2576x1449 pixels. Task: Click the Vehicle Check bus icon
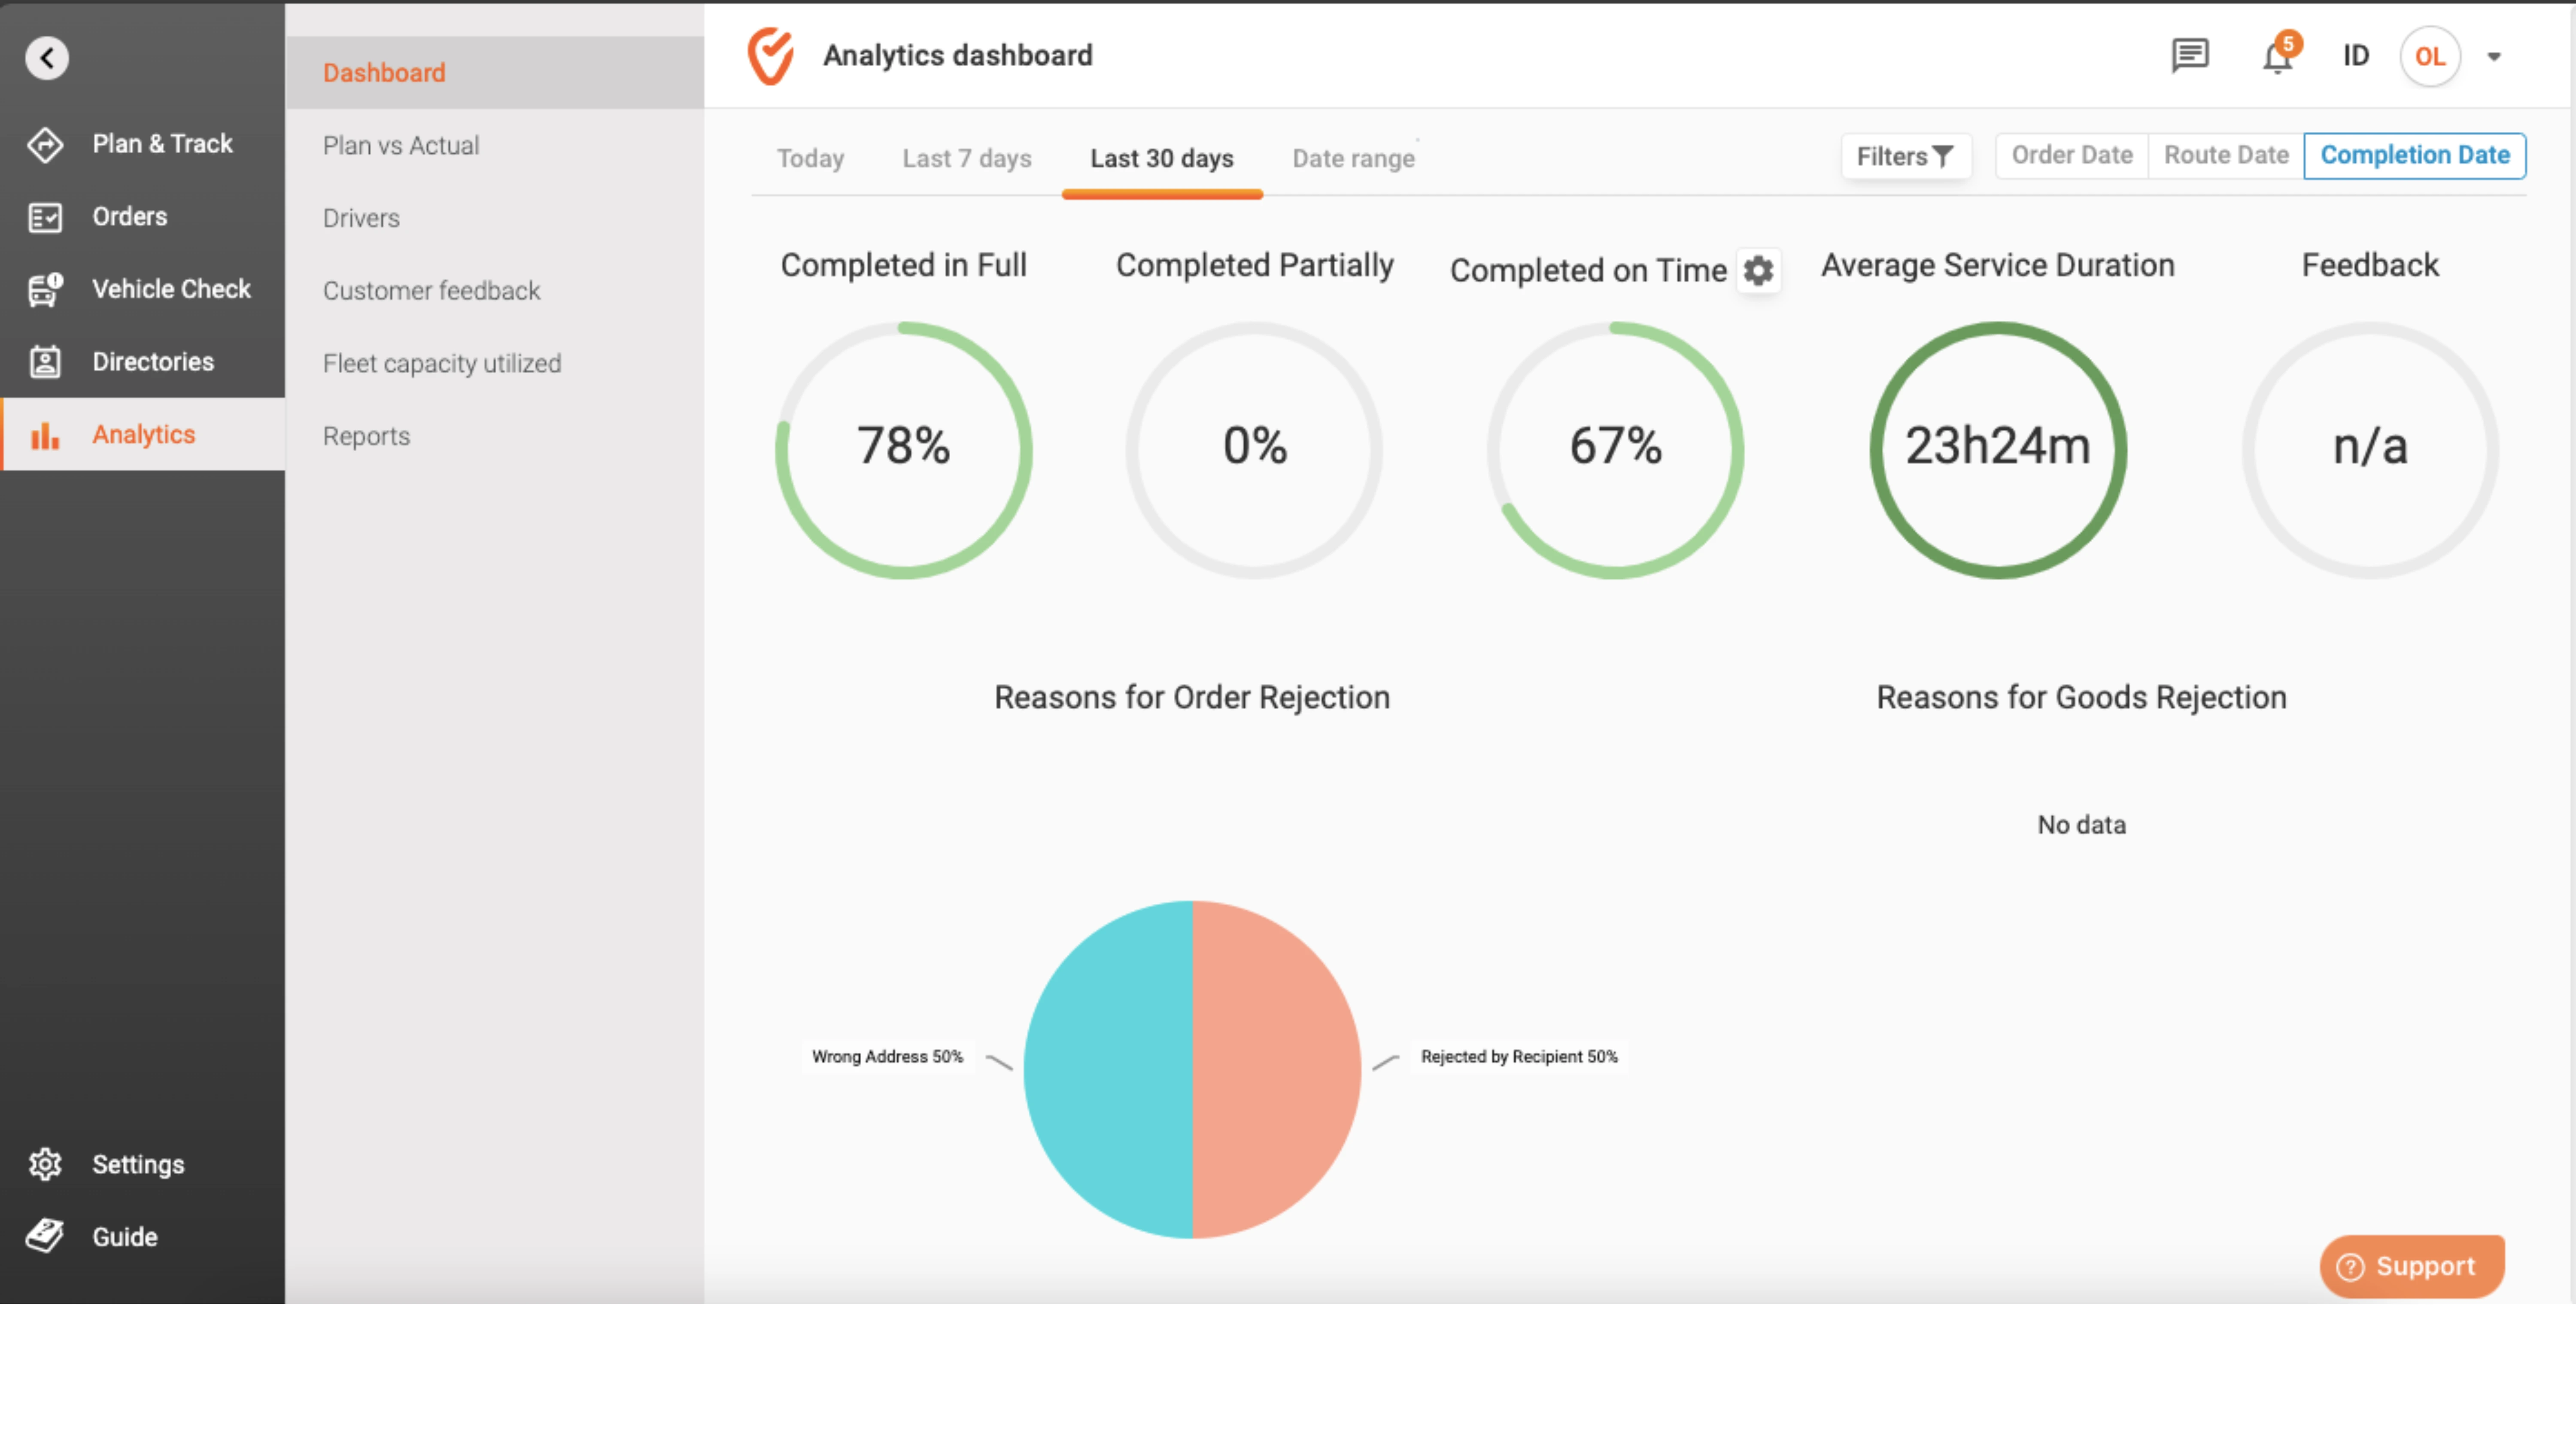point(45,289)
